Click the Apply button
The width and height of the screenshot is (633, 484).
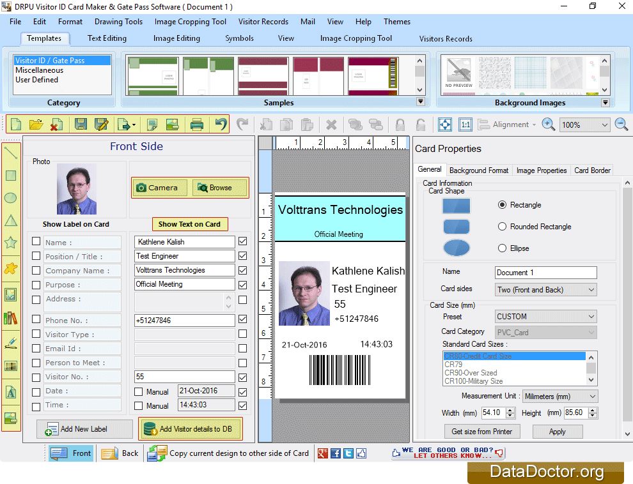click(x=557, y=432)
